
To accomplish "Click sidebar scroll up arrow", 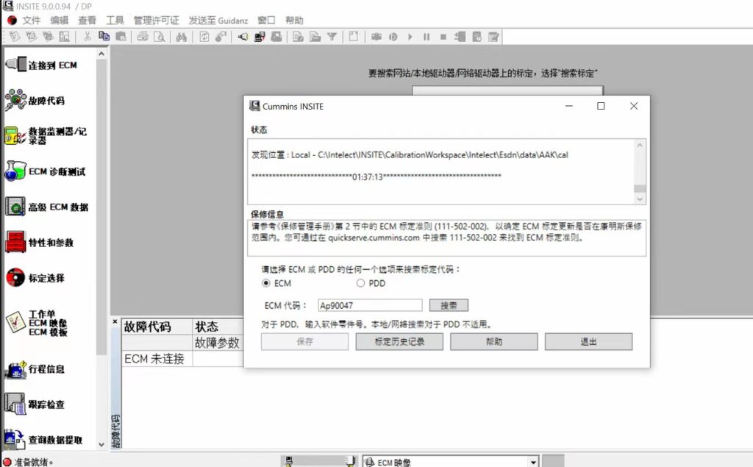I will coord(101,54).
